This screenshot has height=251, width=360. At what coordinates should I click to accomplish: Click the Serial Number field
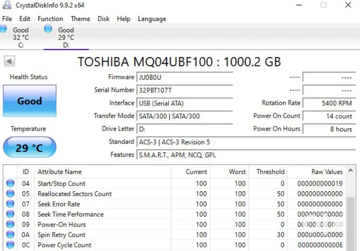(185, 90)
